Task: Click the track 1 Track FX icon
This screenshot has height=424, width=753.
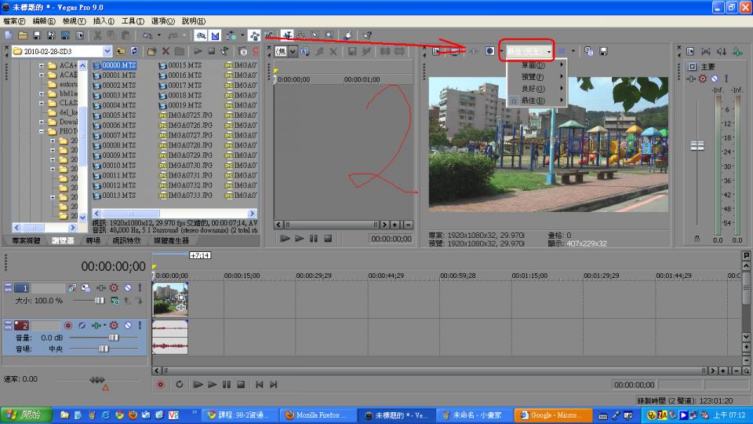Action: pos(100,288)
